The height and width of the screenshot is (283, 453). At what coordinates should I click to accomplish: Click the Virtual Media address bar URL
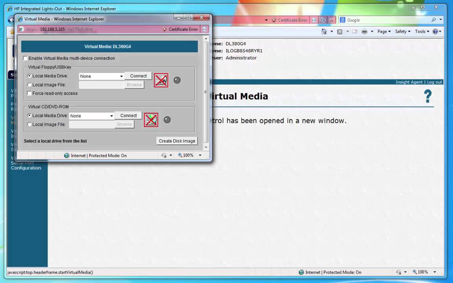pyautogui.click(x=59, y=29)
